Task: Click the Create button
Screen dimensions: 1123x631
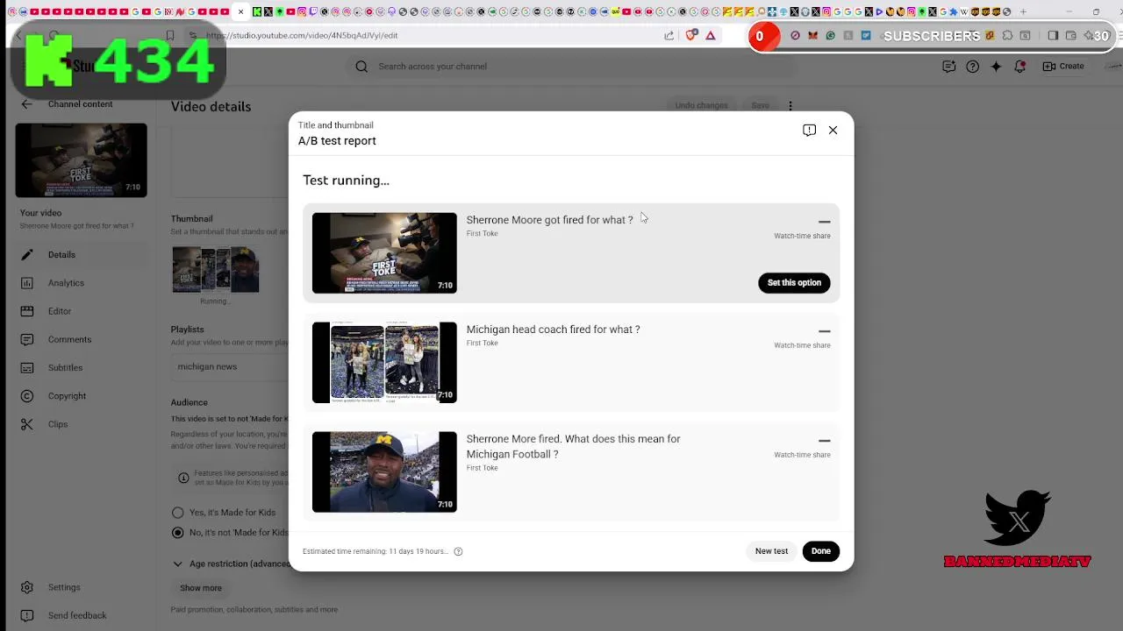Action: click(x=1063, y=67)
